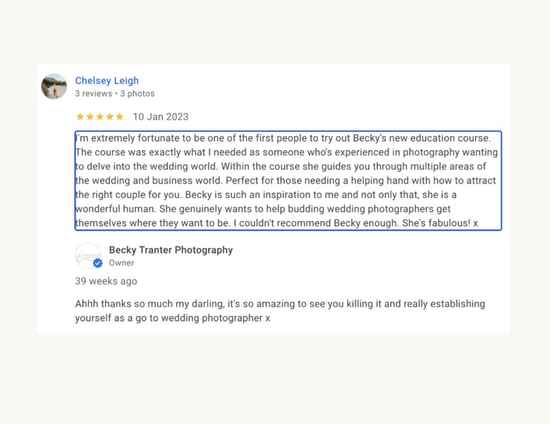Click the Becky Tranter Photography owner name

(170, 250)
